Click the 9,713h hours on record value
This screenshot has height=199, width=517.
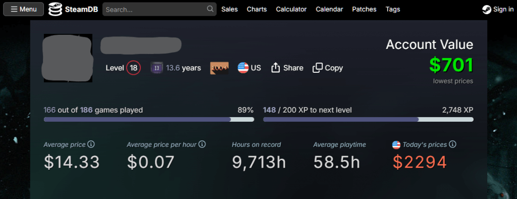click(259, 162)
